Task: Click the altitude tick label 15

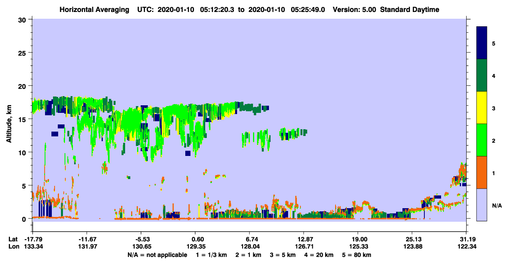Action: (x=22, y=119)
